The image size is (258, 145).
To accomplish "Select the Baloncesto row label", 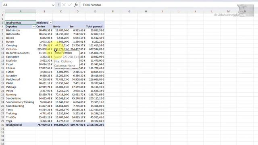I will (x=13, y=34).
